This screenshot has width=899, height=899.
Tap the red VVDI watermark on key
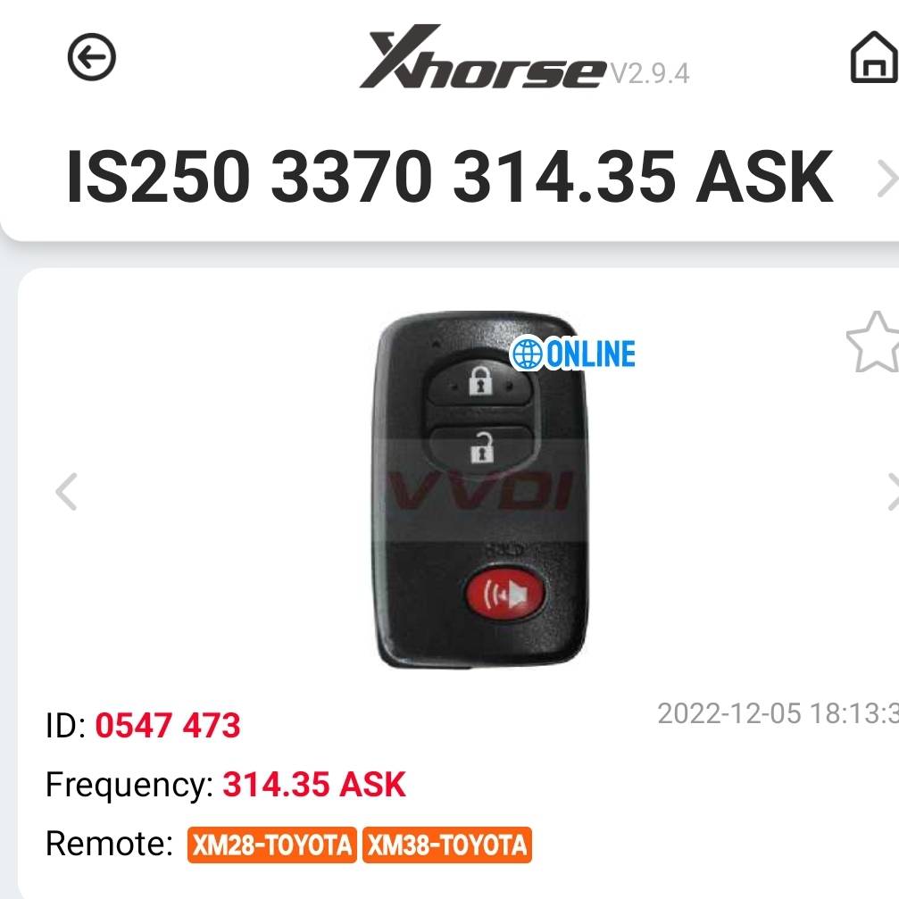coord(480,491)
